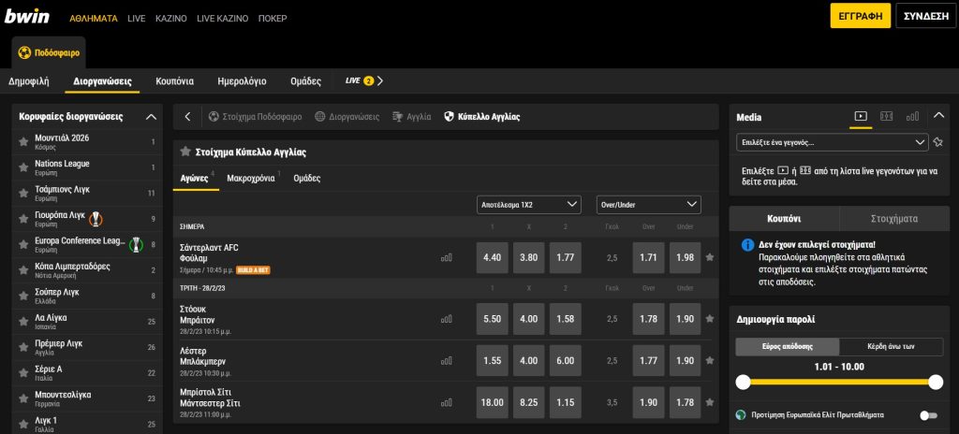The height and width of the screenshot is (434, 959).
Task: Switch to Κουπόνια tab
Action: (175, 81)
